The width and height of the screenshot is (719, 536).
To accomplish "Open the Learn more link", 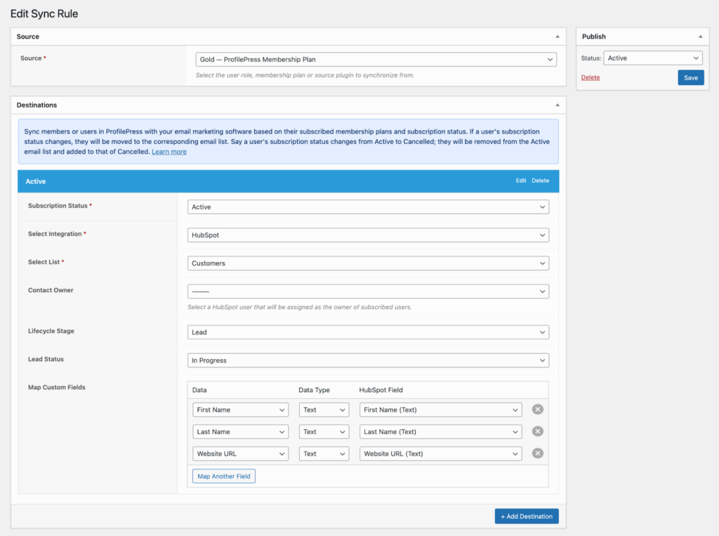I will [169, 151].
